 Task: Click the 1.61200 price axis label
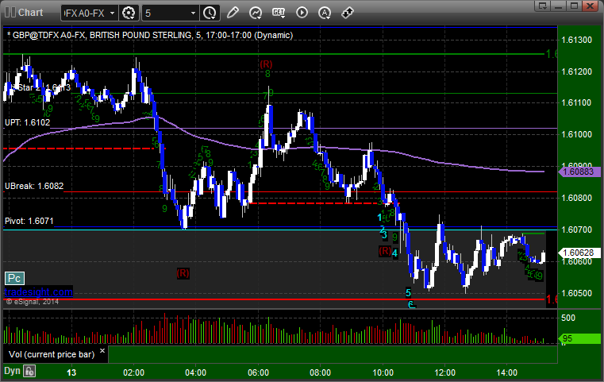pyautogui.click(x=577, y=71)
